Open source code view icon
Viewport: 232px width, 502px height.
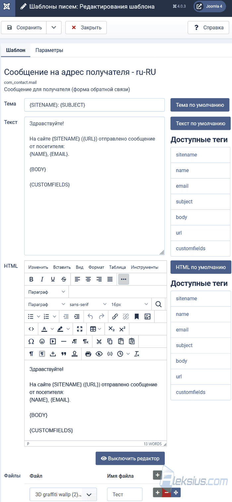(31, 329)
